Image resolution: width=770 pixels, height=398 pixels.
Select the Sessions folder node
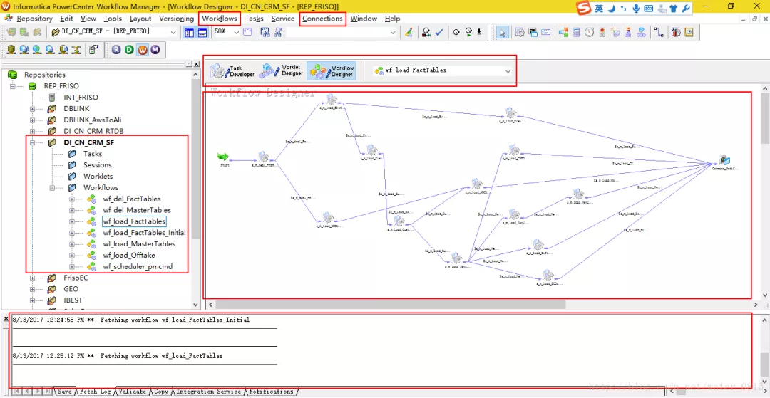click(97, 165)
